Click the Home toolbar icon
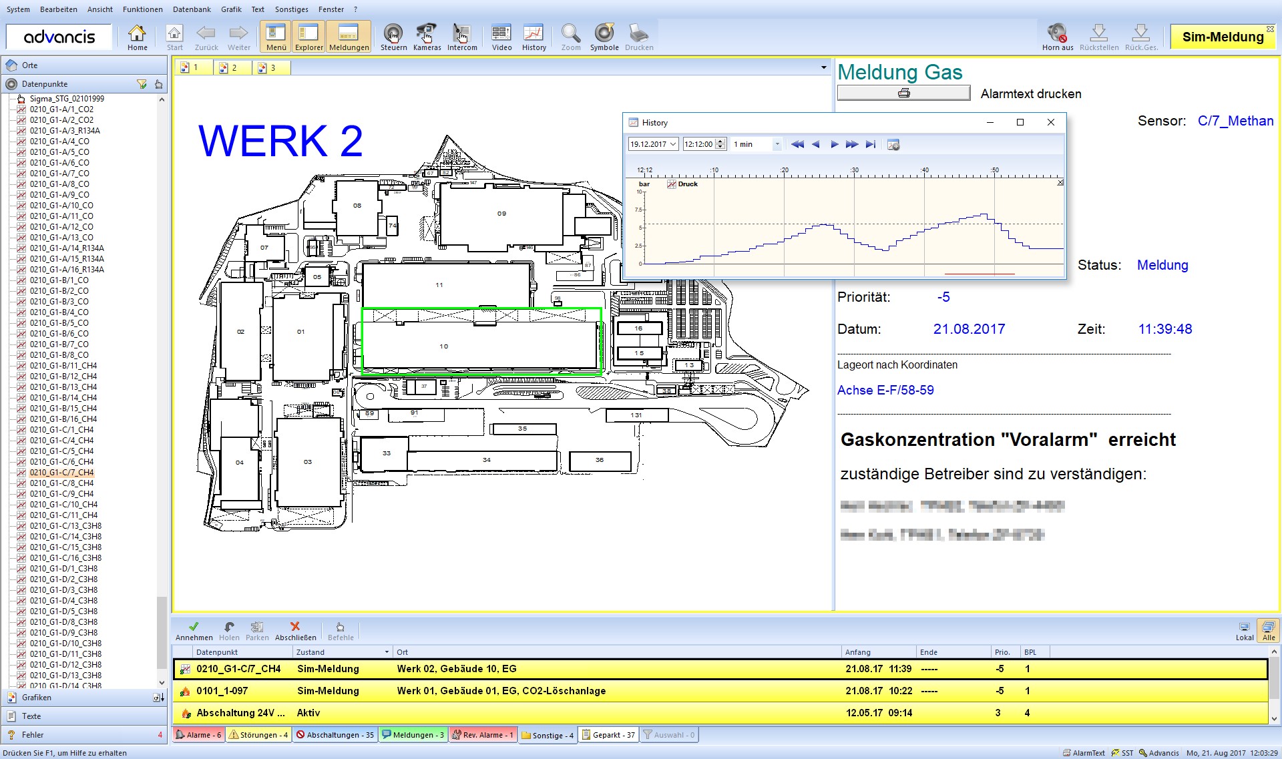 tap(137, 37)
